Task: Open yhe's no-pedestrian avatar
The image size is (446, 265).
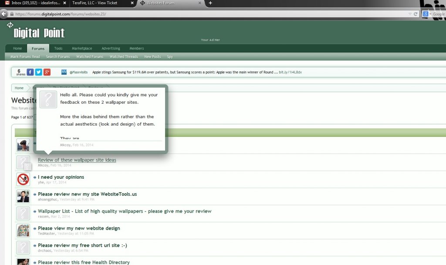Action: click(23, 179)
